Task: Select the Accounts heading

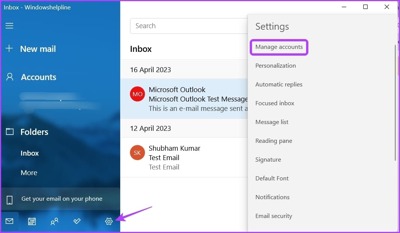Action: (x=39, y=77)
